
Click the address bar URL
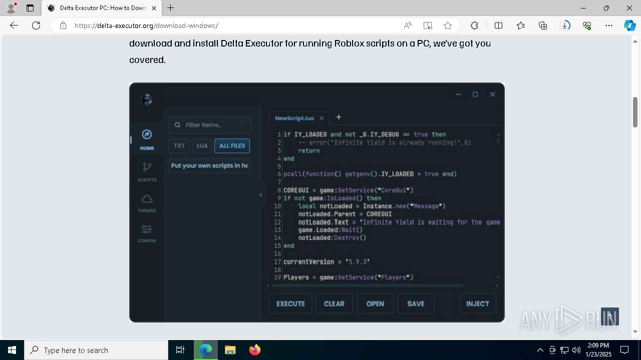tap(146, 25)
